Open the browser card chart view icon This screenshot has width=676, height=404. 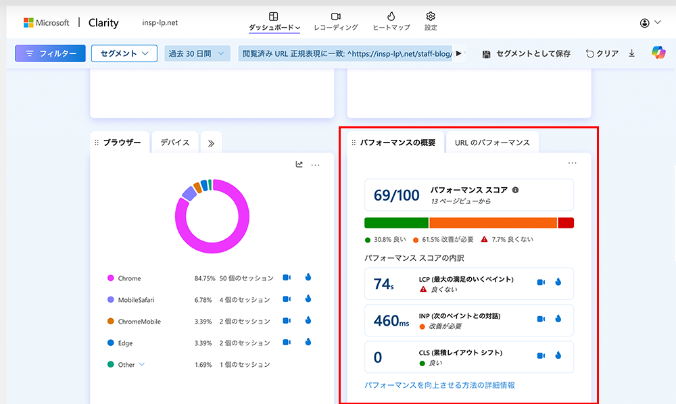299,165
